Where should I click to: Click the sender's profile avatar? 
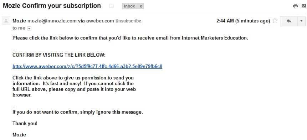[x=6, y=21]
